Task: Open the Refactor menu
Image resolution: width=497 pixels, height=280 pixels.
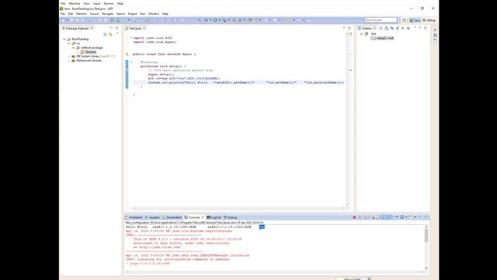Action: [82, 14]
